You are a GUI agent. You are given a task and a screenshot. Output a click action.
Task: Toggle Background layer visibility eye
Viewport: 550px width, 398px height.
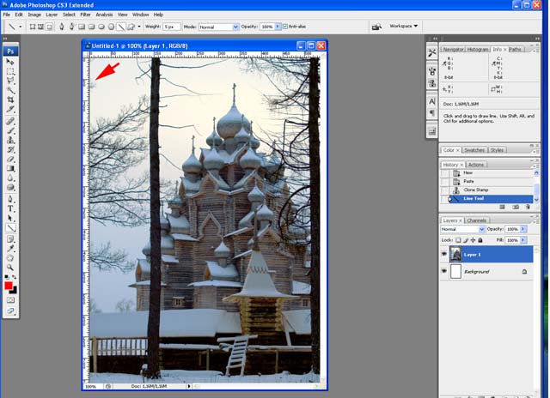click(x=445, y=271)
